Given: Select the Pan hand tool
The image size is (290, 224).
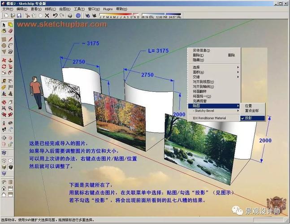Looking at the screenshot, I should (10, 102).
